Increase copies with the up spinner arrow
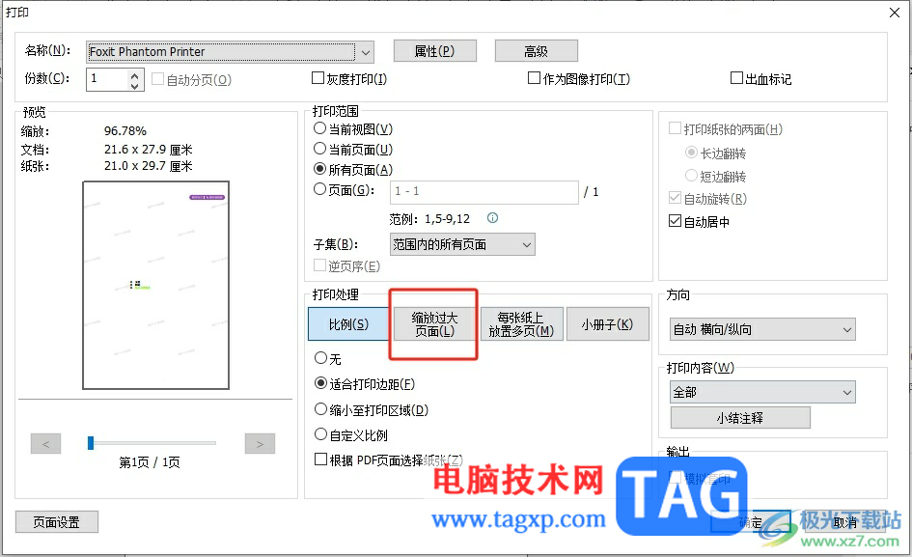Viewport: 912px width, 557px height. (134, 75)
